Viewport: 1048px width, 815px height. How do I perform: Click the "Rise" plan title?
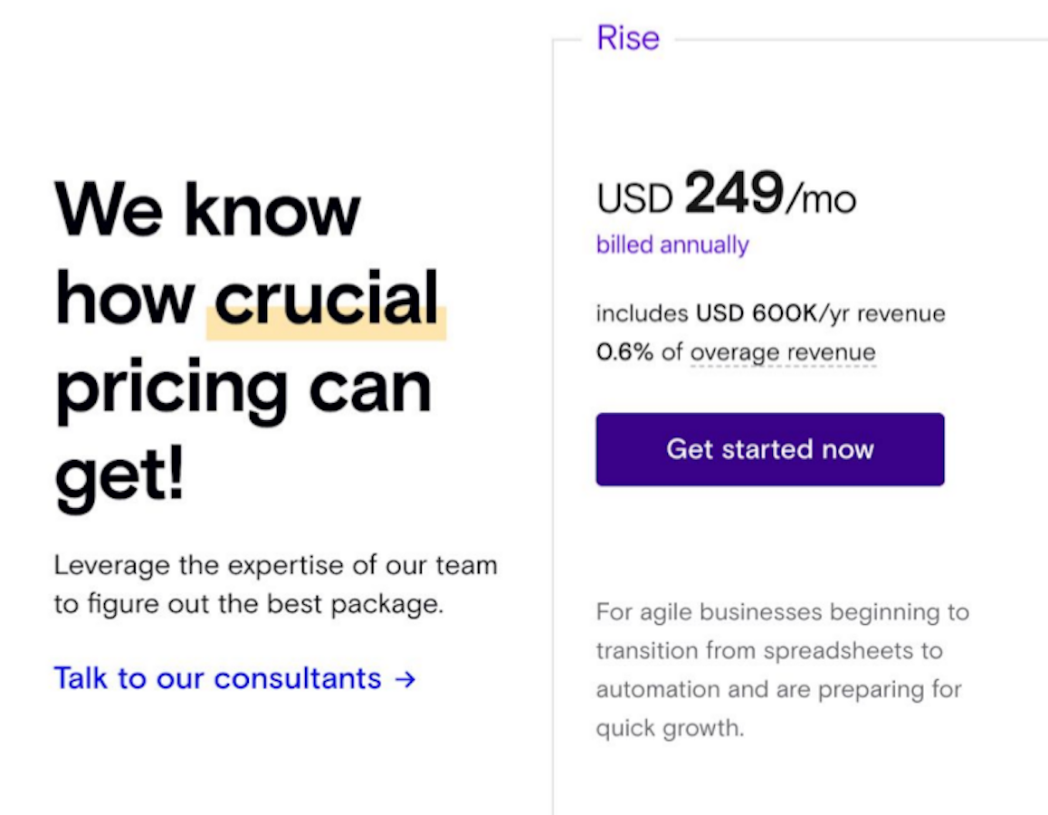[x=628, y=38]
